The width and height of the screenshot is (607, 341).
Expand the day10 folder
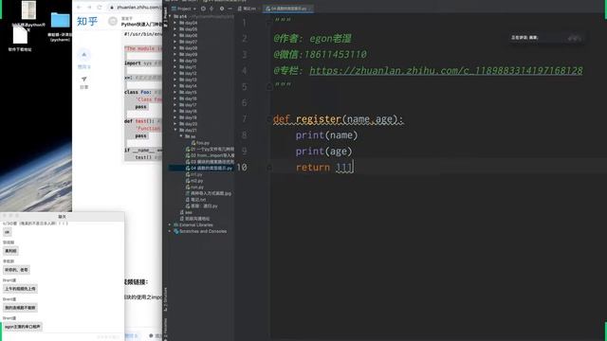click(175, 61)
